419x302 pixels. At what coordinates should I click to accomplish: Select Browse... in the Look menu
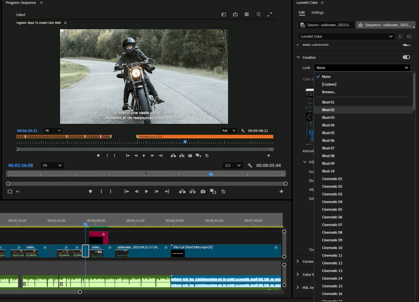point(329,92)
